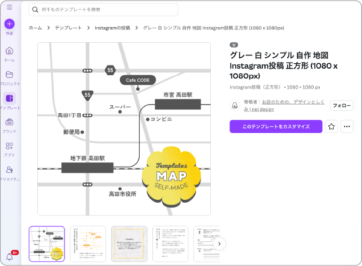Screen dimensions: 362x266
Task: Open Apps grid in sidebar
Action: [x=9, y=146]
